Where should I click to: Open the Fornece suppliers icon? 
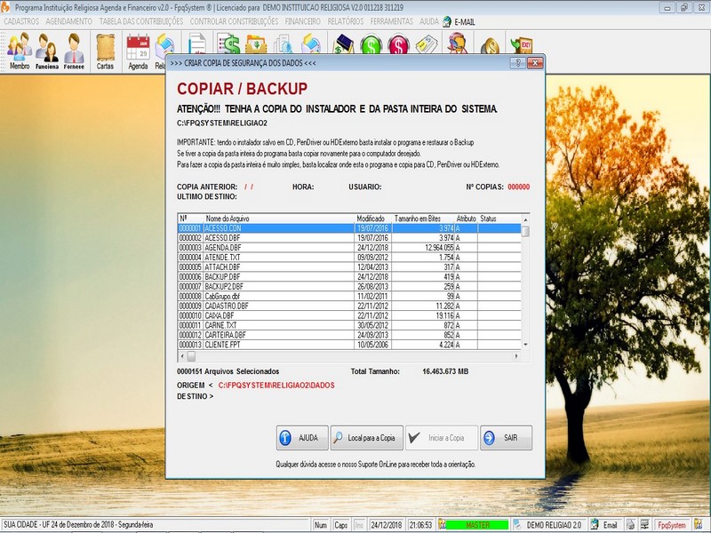(74, 52)
